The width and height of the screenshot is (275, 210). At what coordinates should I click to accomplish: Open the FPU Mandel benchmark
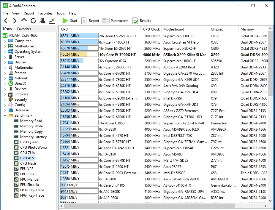click(x=27, y=179)
